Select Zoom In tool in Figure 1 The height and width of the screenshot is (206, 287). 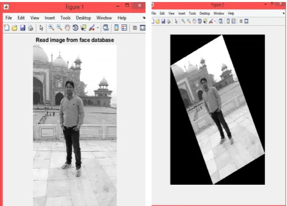(52, 28)
